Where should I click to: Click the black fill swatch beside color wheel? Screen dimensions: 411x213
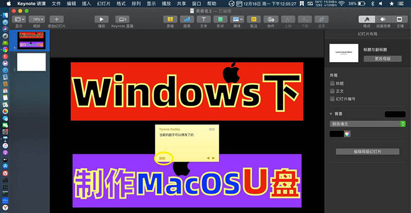(x=337, y=134)
